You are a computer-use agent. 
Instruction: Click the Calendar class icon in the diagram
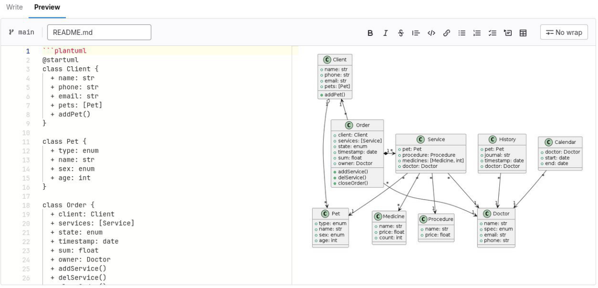549,142
